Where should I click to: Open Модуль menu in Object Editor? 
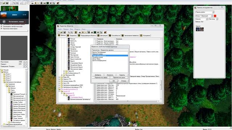(x=77, y=29)
